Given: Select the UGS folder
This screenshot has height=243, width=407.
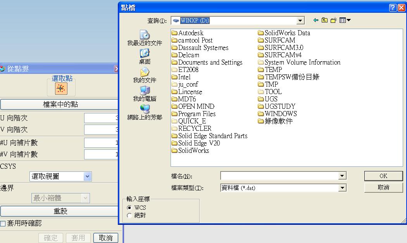Looking at the screenshot, I should pyautogui.click(x=267, y=99).
